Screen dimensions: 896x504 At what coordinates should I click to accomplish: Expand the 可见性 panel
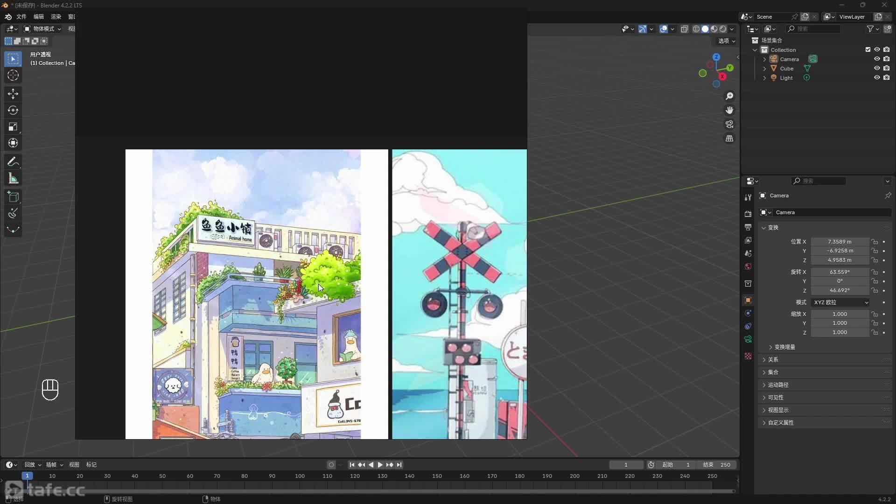(x=776, y=398)
